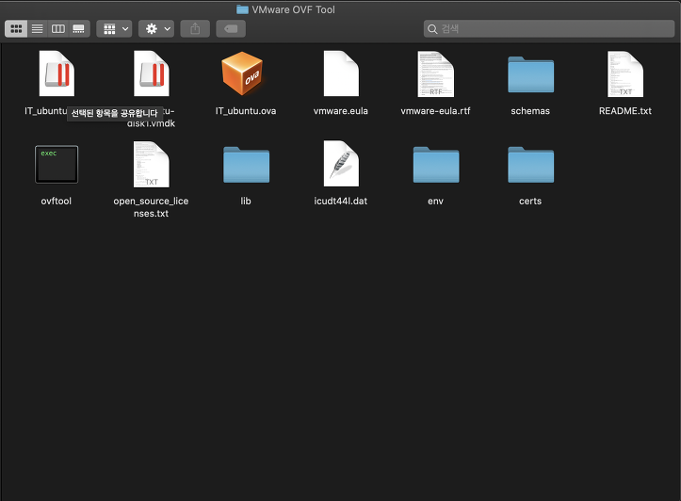Screen dimensions: 681x501
Task: Select the vmware-eula.rtf document icon
Action: [435, 73]
